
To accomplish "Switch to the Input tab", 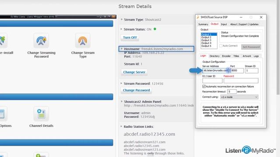I will 224,24.
